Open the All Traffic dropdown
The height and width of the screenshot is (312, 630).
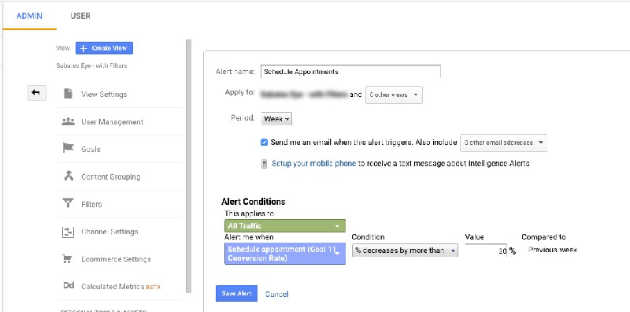tap(285, 226)
